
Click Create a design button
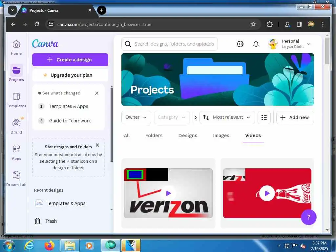70,60
